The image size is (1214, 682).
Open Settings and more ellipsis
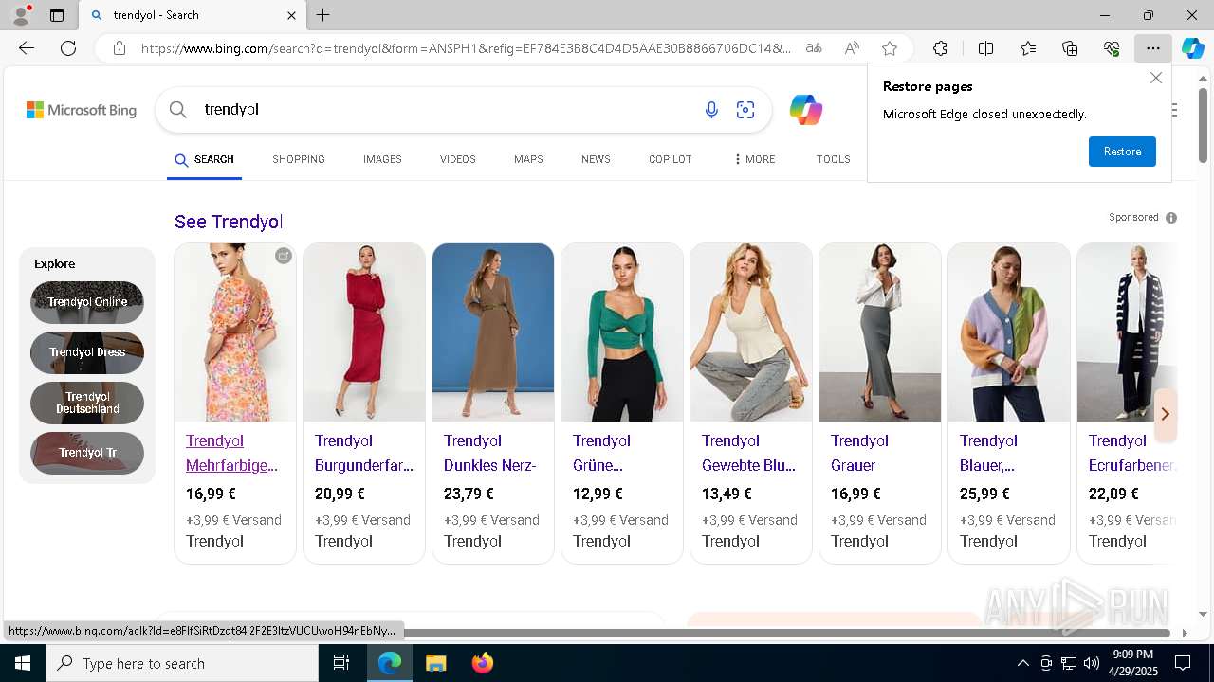1152,48
